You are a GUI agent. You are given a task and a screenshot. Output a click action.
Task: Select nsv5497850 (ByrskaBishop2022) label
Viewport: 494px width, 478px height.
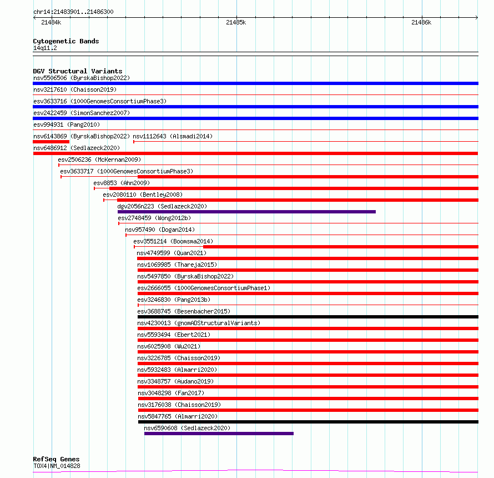tap(185, 276)
